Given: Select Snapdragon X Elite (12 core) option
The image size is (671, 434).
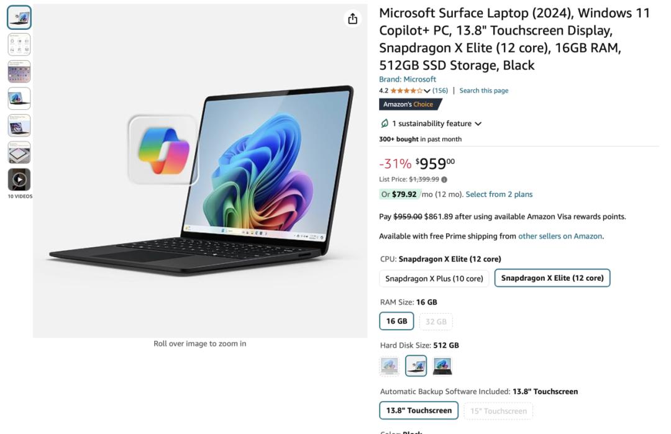Looking at the screenshot, I should click(552, 278).
